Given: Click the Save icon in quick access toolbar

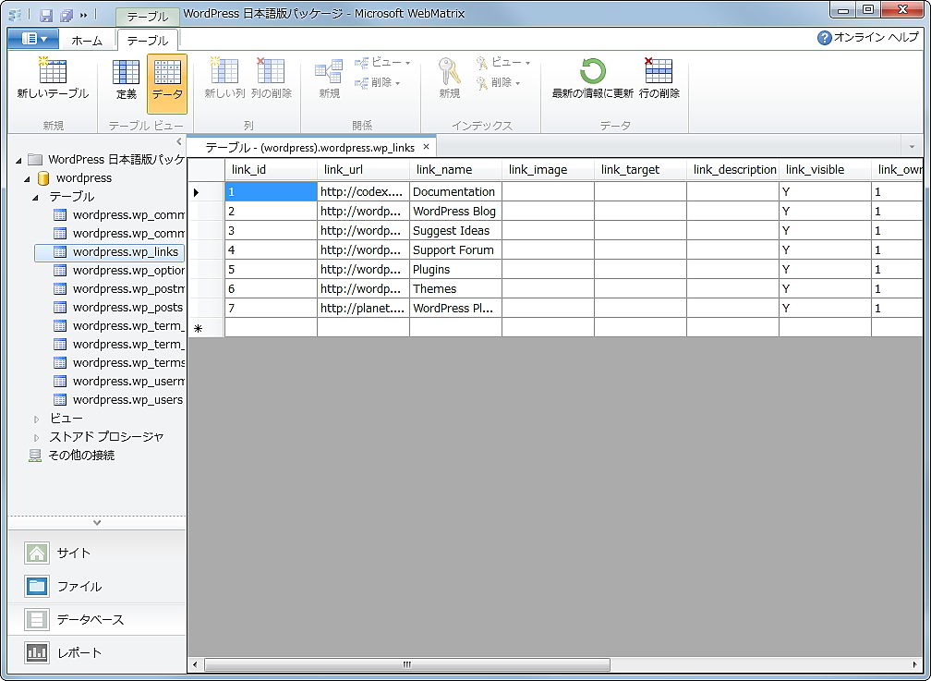Looking at the screenshot, I should [x=46, y=15].
